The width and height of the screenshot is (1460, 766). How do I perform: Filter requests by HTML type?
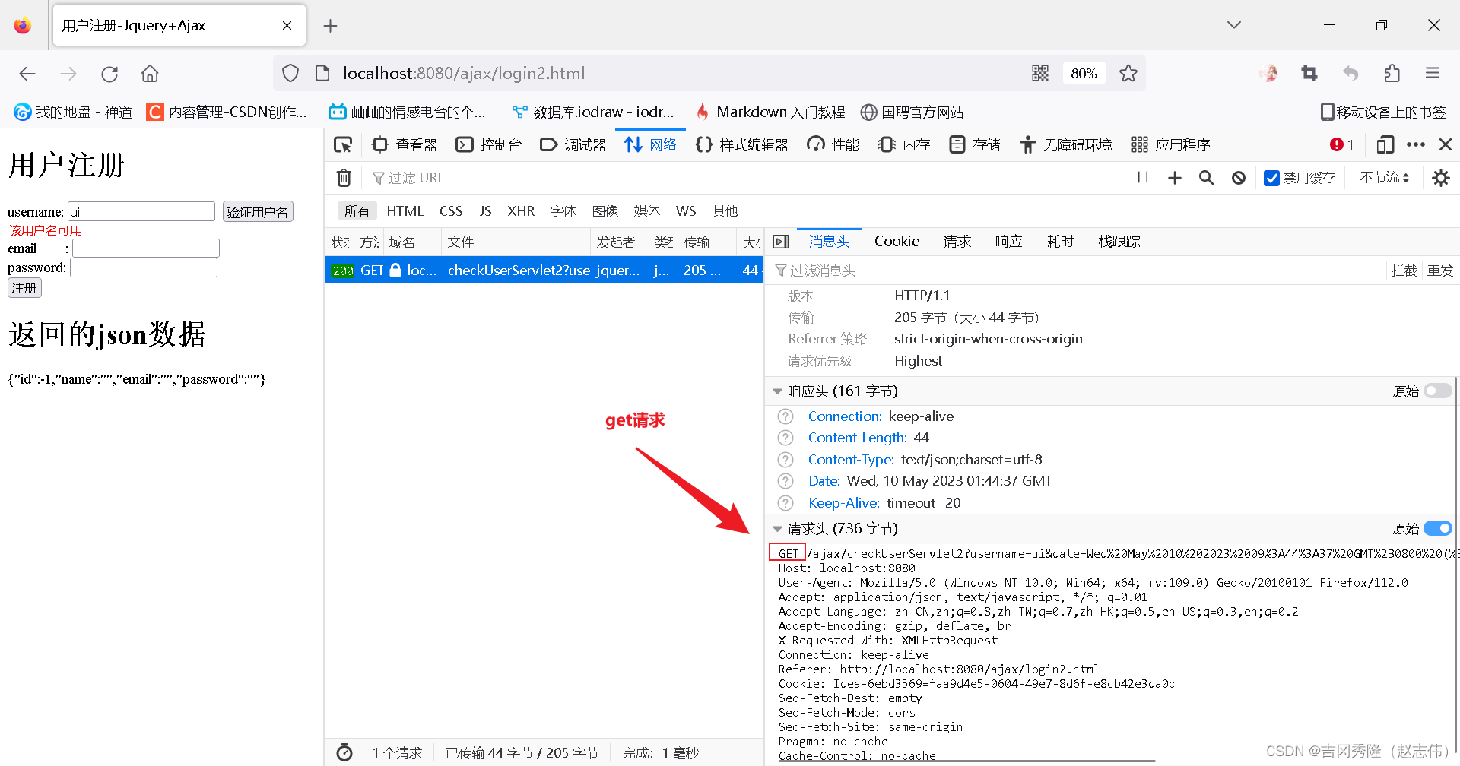pyautogui.click(x=405, y=211)
